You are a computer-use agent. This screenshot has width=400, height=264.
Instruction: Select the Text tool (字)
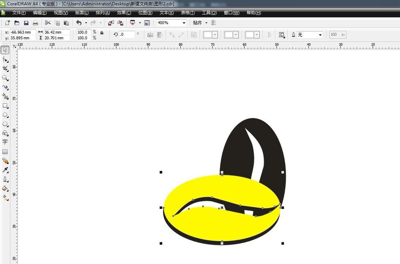coord(5,142)
